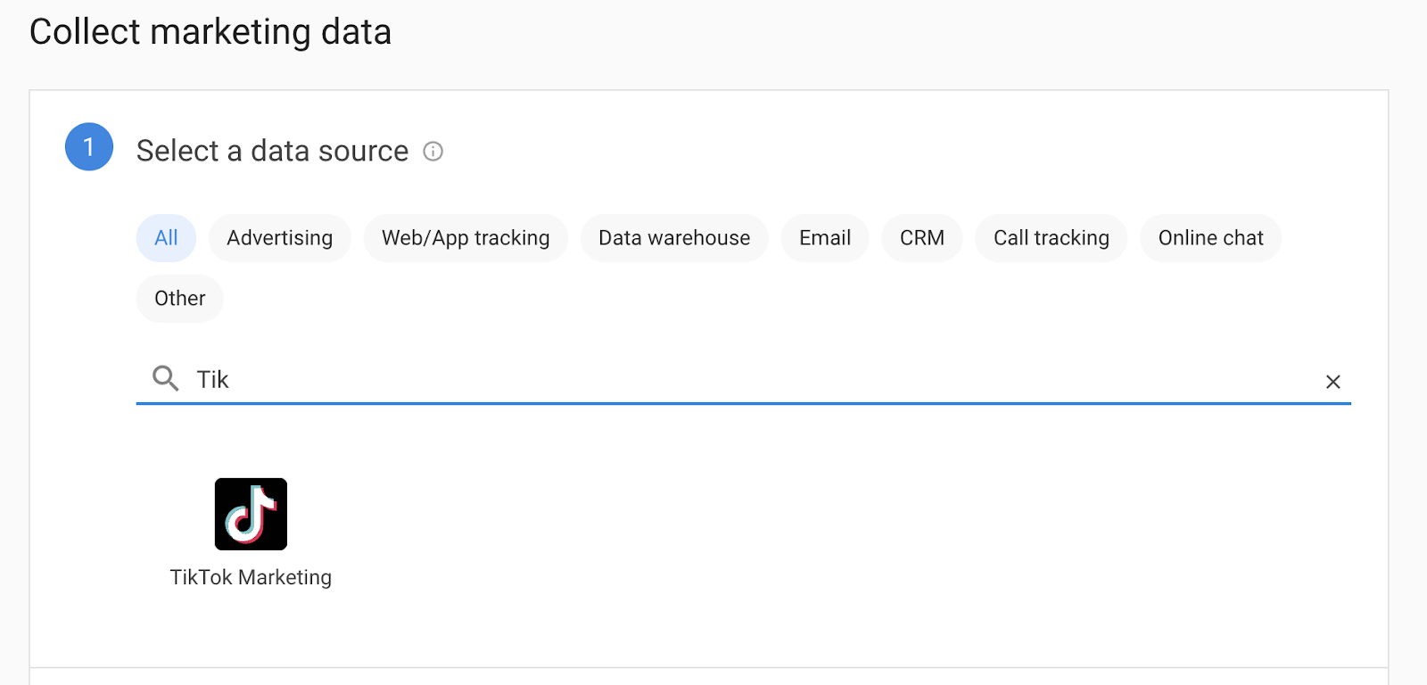This screenshot has height=685, width=1427.
Task: Click the step 1 number badge
Action: coord(89,147)
